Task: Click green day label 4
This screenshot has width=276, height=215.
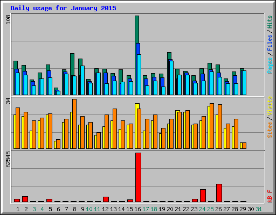Action: pyautogui.click(x=42, y=209)
